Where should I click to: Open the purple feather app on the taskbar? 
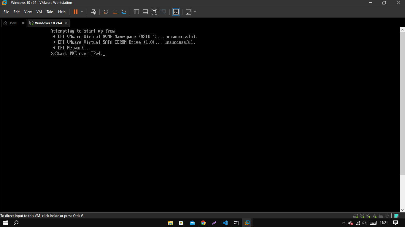click(214, 223)
